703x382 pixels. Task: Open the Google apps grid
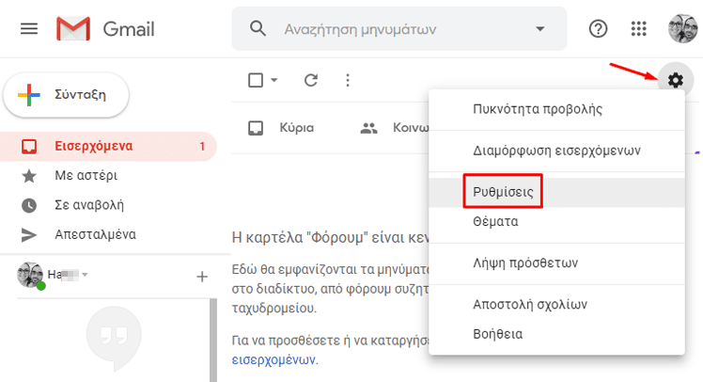pos(639,29)
